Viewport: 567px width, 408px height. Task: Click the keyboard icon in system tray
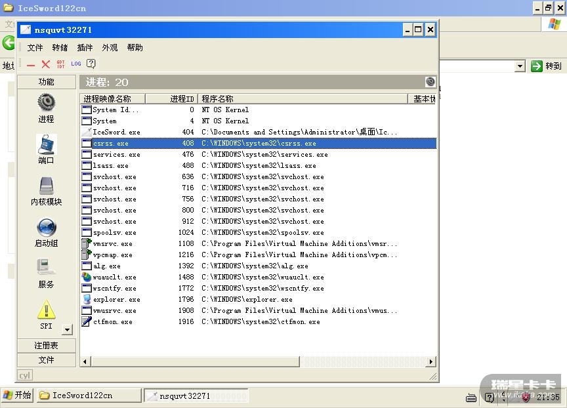(x=471, y=398)
